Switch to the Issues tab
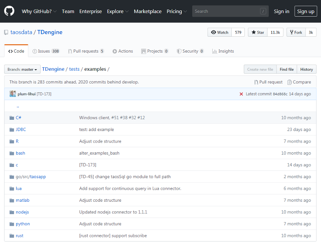 tap(46, 51)
